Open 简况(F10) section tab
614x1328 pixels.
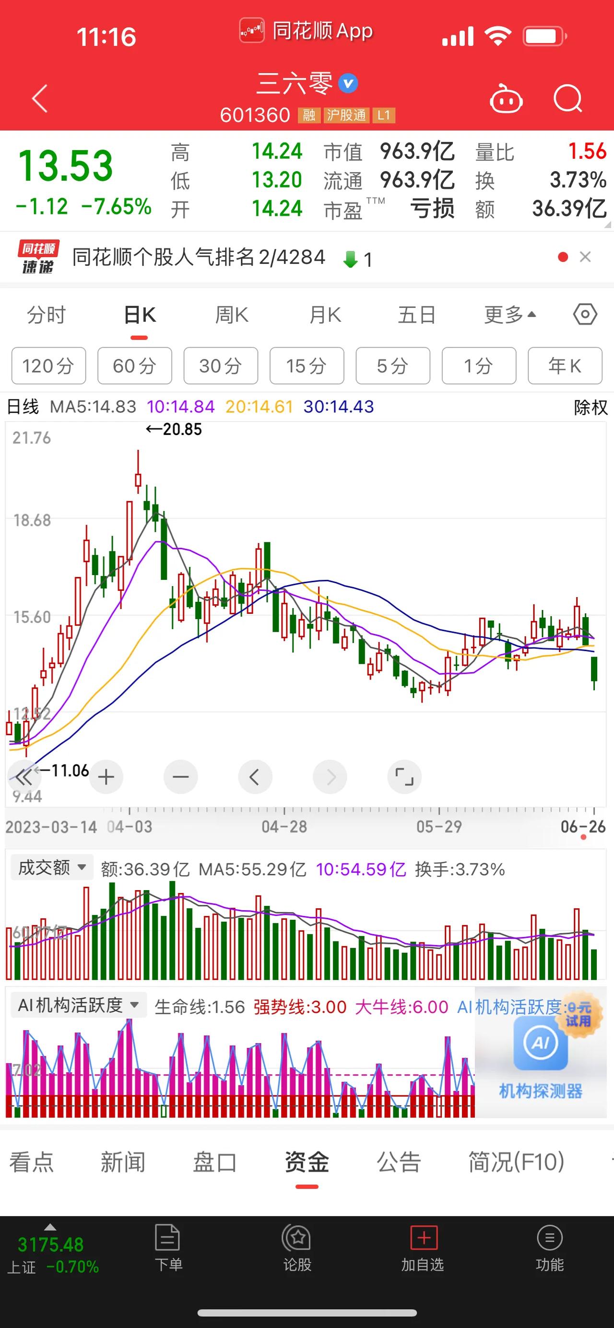tap(517, 1163)
